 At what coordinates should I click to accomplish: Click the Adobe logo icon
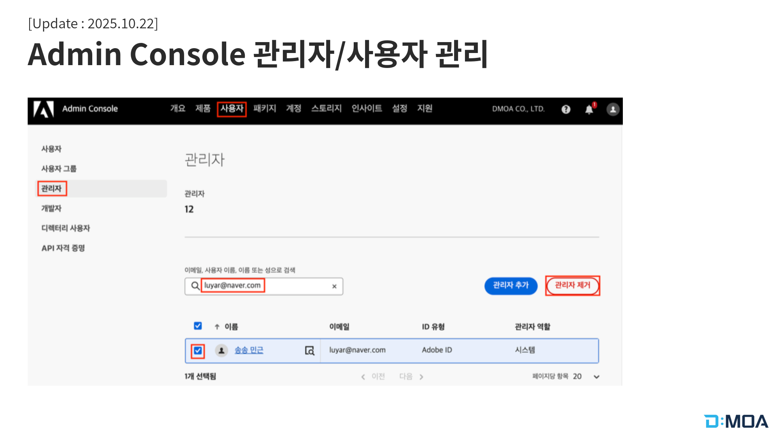click(44, 109)
